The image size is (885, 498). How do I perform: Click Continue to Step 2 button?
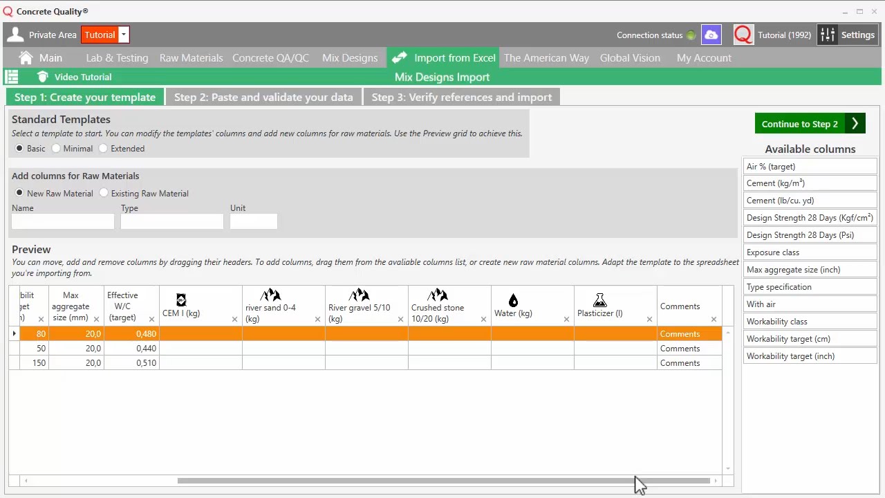pyautogui.click(x=810, y=124)
